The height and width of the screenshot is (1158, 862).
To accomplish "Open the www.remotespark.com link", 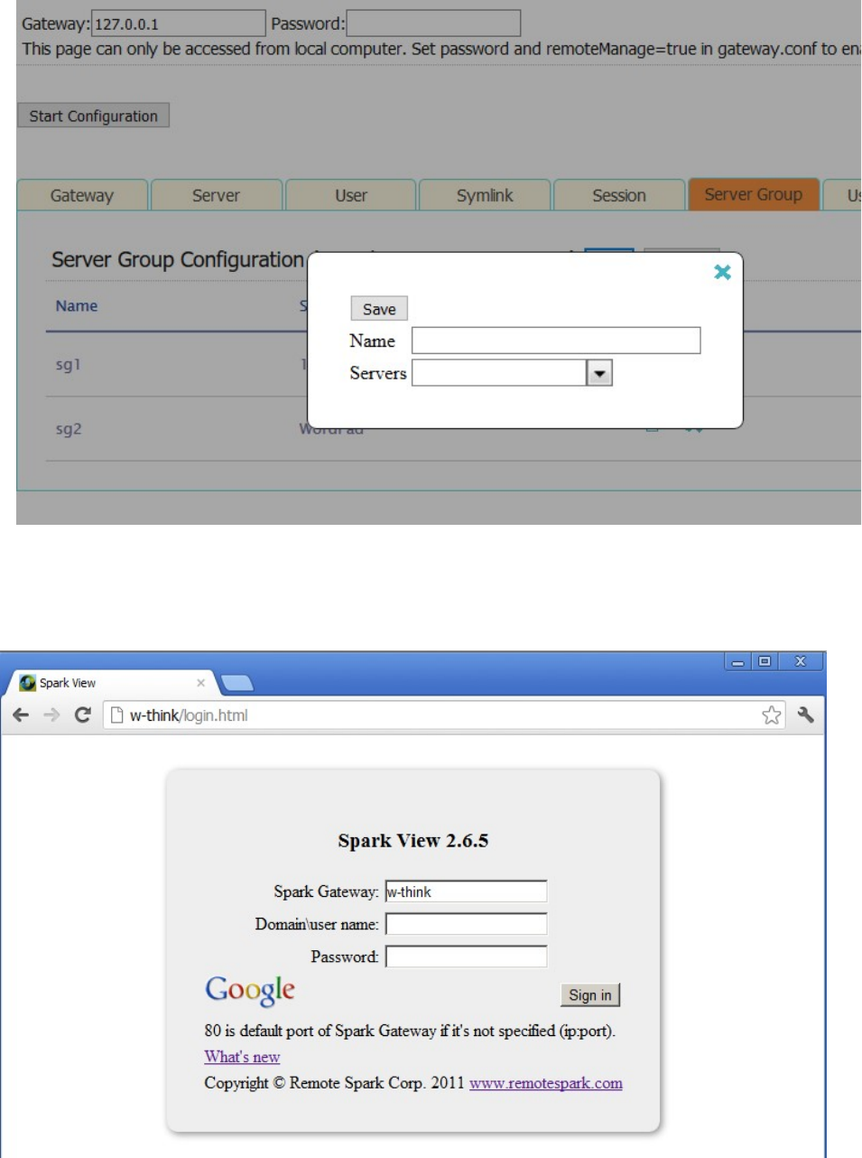I will 546,1083.
